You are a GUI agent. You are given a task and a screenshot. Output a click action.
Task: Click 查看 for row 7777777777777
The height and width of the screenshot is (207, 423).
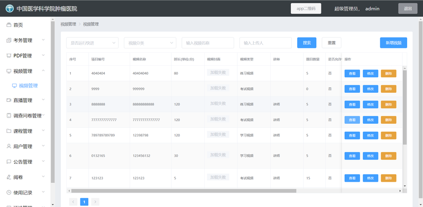(352, 120)
